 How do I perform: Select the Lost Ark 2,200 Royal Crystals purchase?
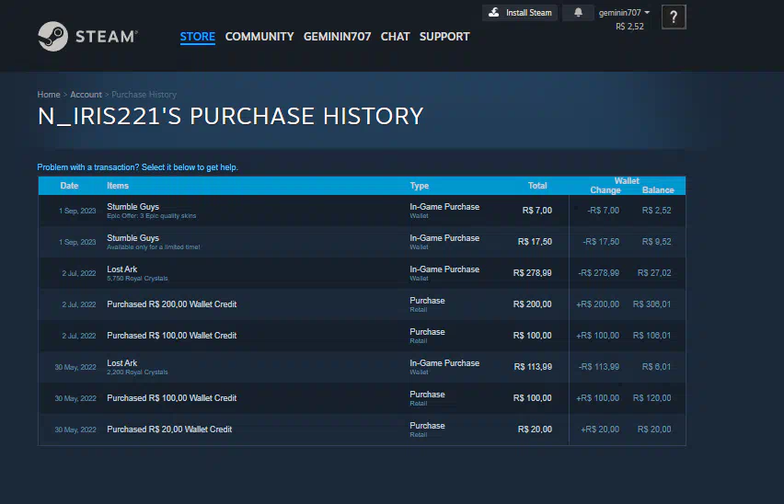coord(304,367)
